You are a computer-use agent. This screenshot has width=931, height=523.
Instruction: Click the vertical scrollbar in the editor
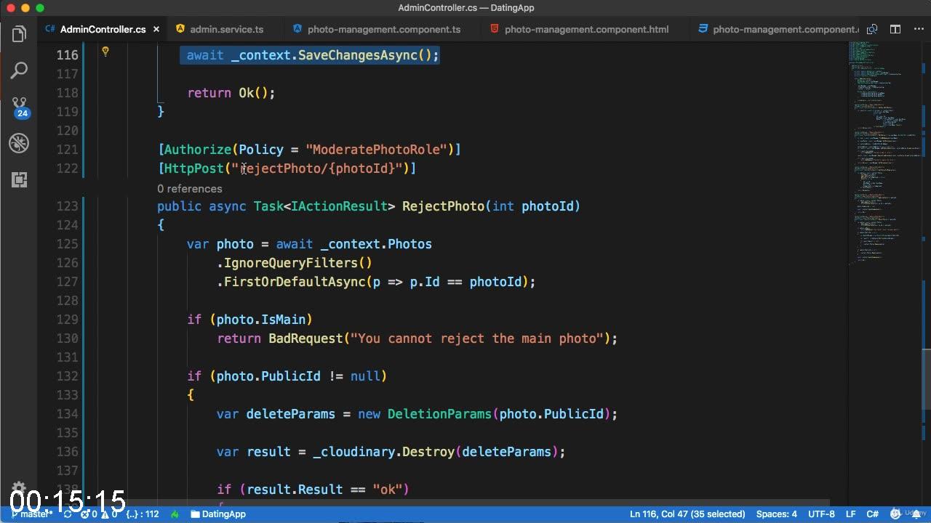click(x=926, y=379)
